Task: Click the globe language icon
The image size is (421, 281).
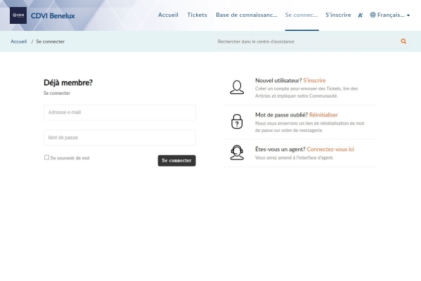Action: tap(373, 15)
